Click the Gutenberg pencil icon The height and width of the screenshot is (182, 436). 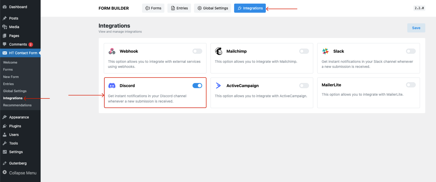[5, 163]
